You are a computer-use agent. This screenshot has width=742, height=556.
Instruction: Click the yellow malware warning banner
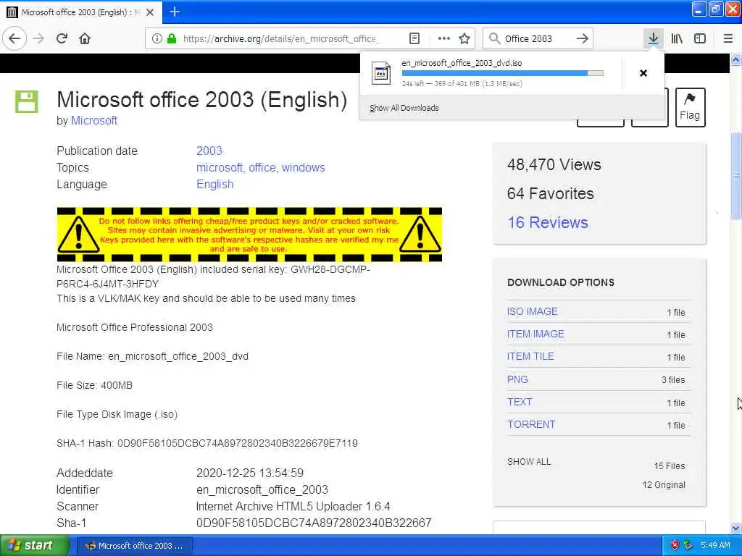(249, 235)
